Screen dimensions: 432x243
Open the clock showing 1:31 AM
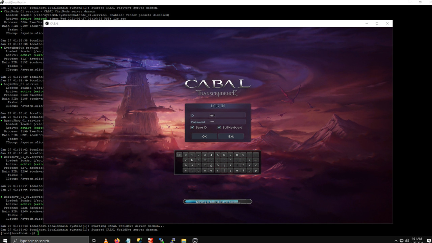[417, 240]
